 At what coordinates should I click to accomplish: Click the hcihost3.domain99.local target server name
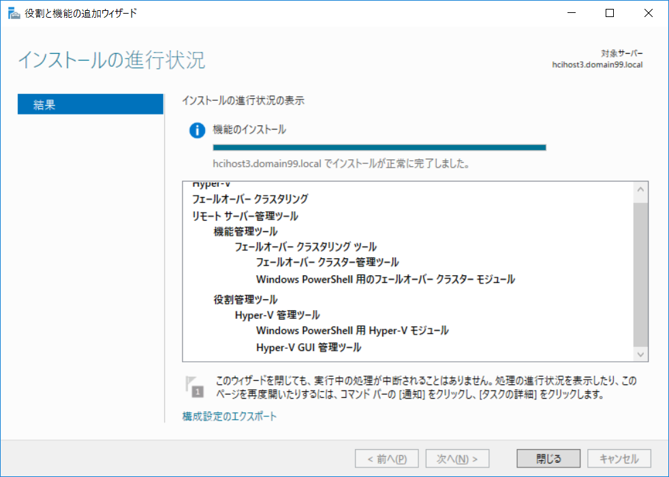coord(597,65)
